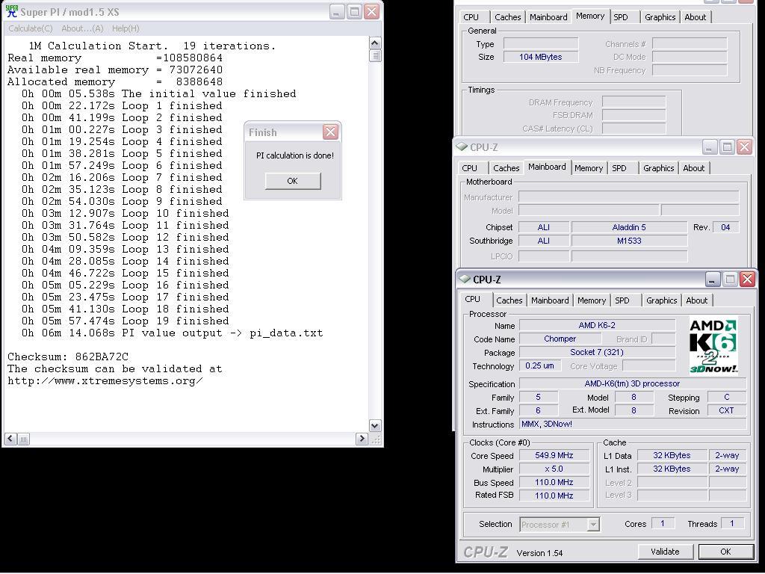Click OK in the Finish dialog
Screen dimensions: 765x574
(293, 181)
